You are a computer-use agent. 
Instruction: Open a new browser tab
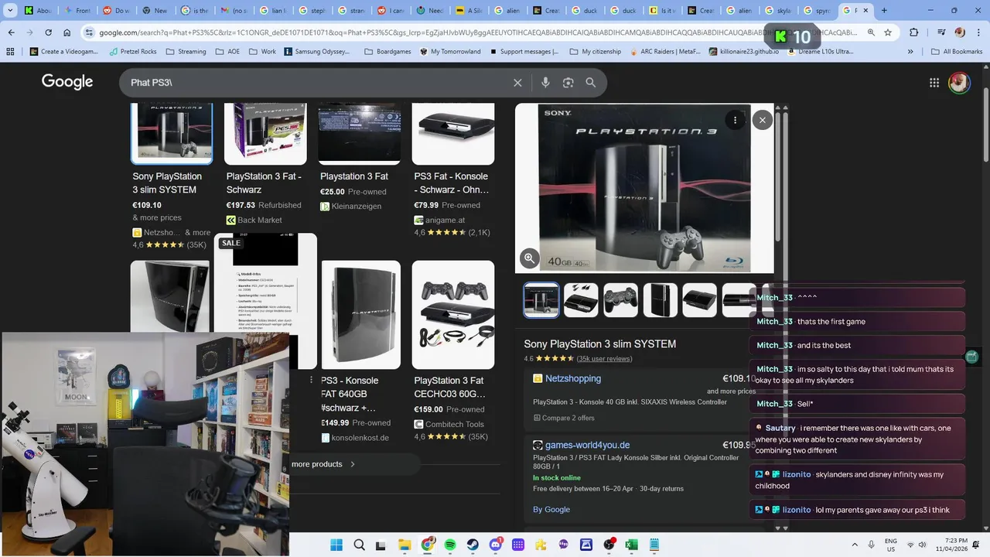(884, 11)
